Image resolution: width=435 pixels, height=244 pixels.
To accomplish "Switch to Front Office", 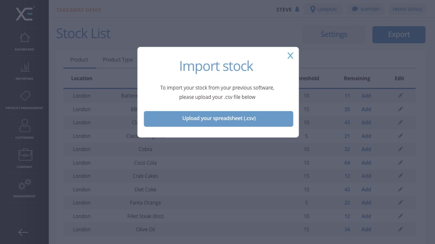I will [407, 9].
